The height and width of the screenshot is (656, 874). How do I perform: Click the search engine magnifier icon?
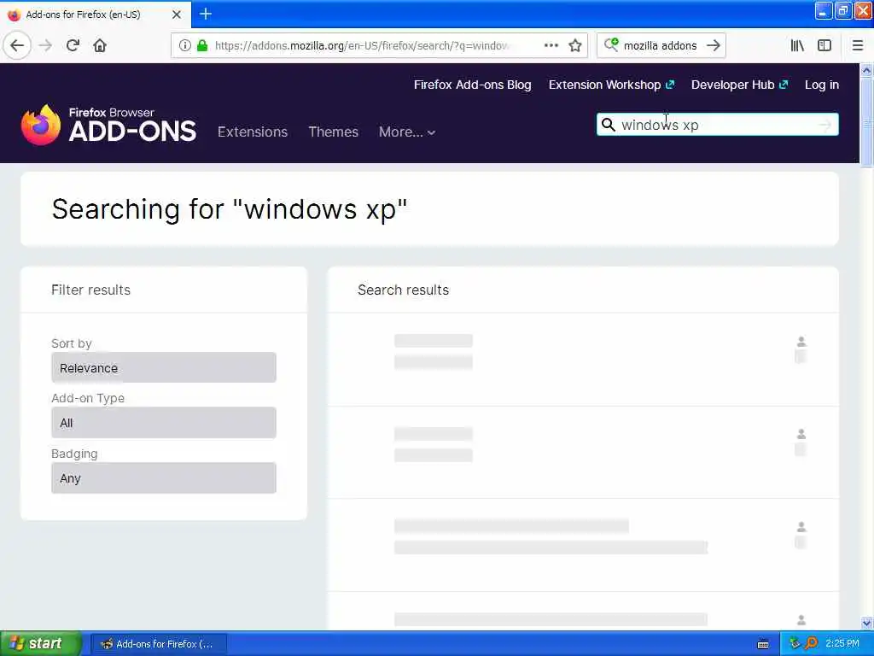point(611,44)
